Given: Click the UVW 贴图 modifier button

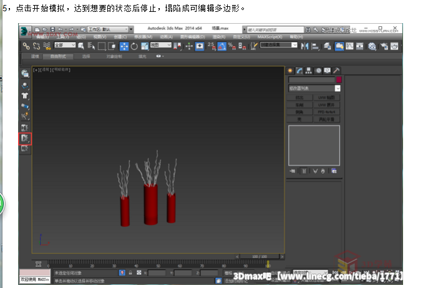Looking at the screenshot, I should pos(328,98).
